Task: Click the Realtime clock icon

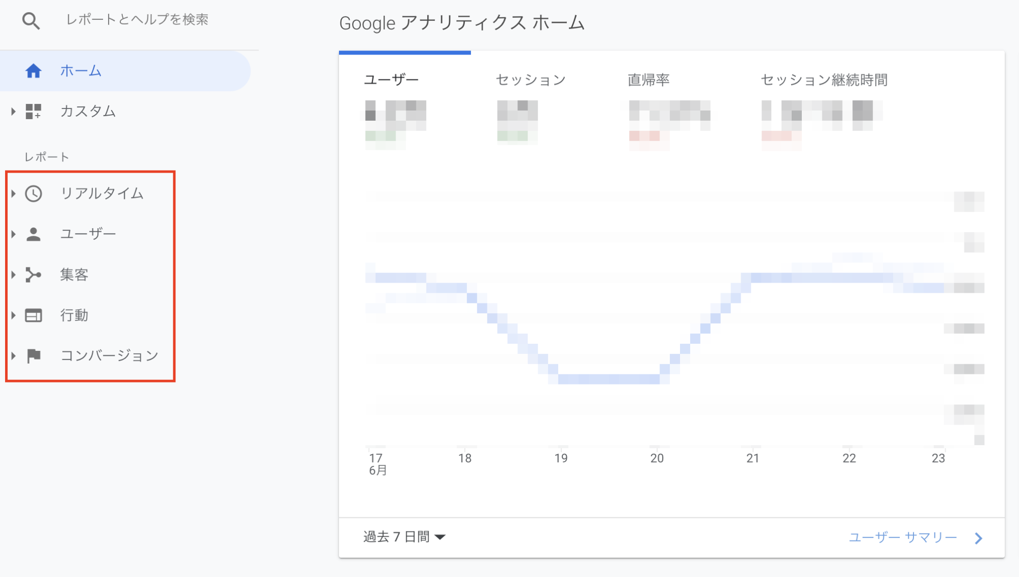Action: [x=34, y=194]
